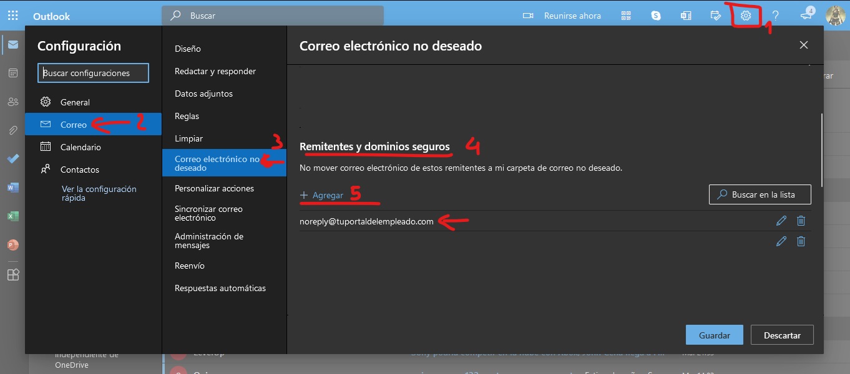Viewport: 850px width, 374px height.
Task: Focus the Buscar configuraciones search field
Action: pos(94,73)
